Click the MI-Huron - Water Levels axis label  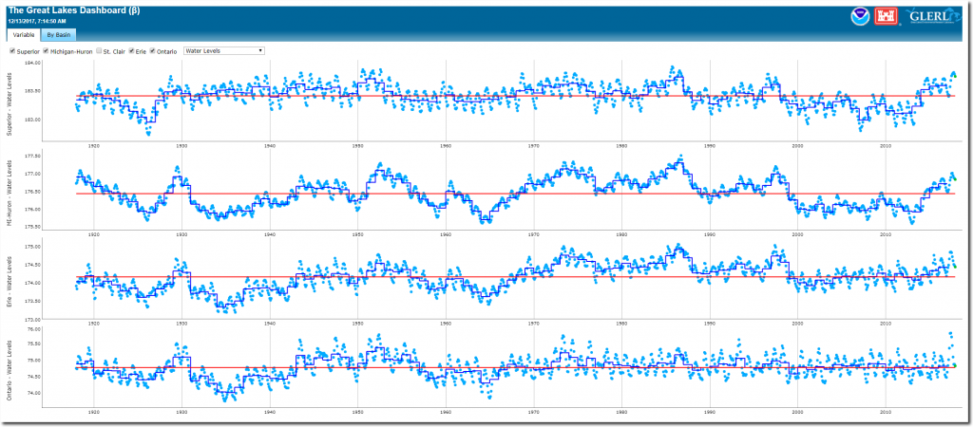pos(9,192)
